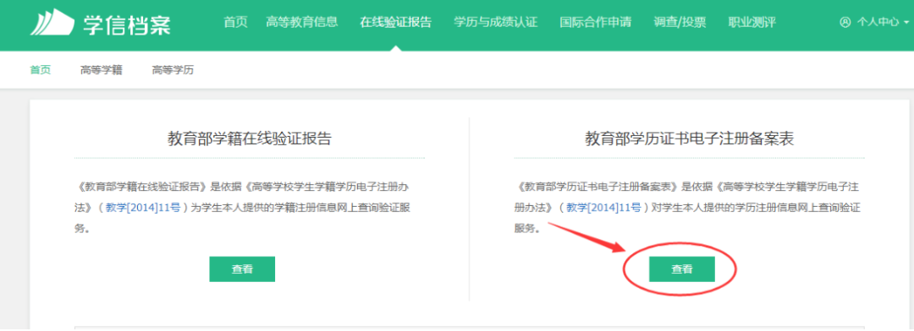
Task: Open the 职业测评 menu item
Action: click(752, 23)
